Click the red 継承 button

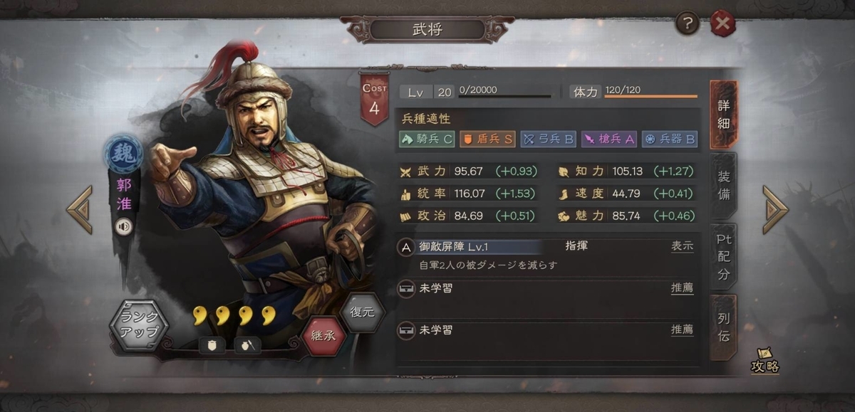pos(323,334)
